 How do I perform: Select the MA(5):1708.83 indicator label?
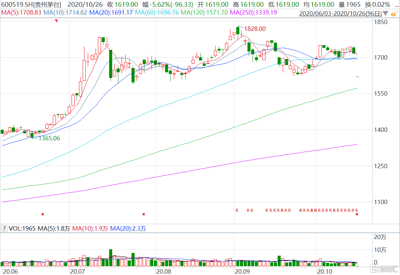tap(21, 13)
